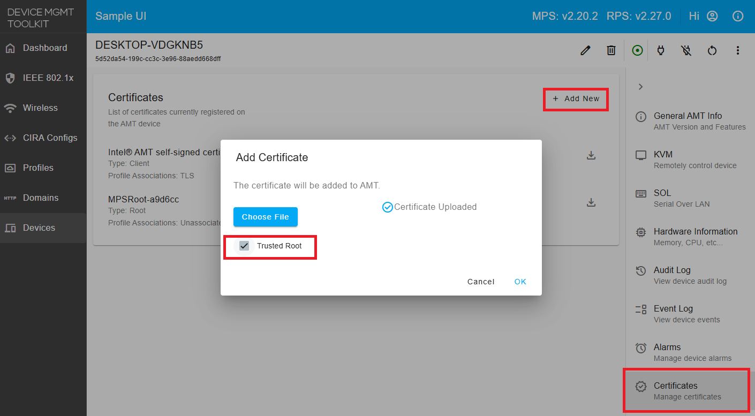Confirm with OK in Add Certificate dialog
The image size is (755, 416).
pos(520,282)
